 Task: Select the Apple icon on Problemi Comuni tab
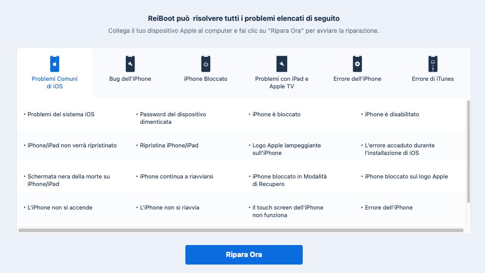pos(54,63)
